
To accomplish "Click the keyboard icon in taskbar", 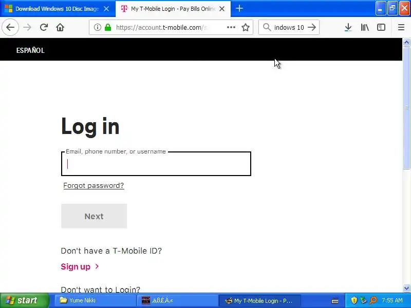I will [335, 301].
